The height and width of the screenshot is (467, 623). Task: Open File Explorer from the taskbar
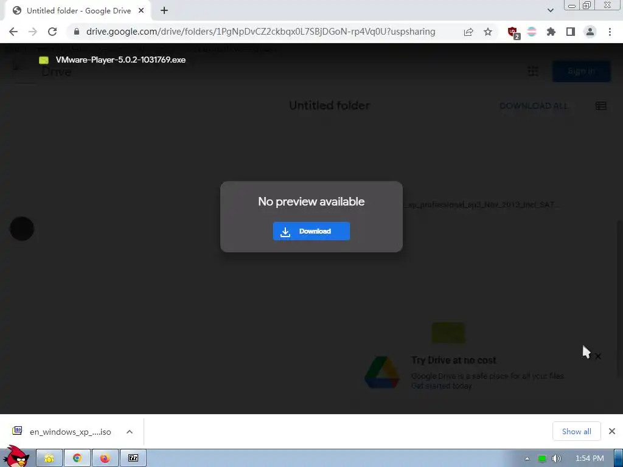pyautogui.click(x=49, y=458)
